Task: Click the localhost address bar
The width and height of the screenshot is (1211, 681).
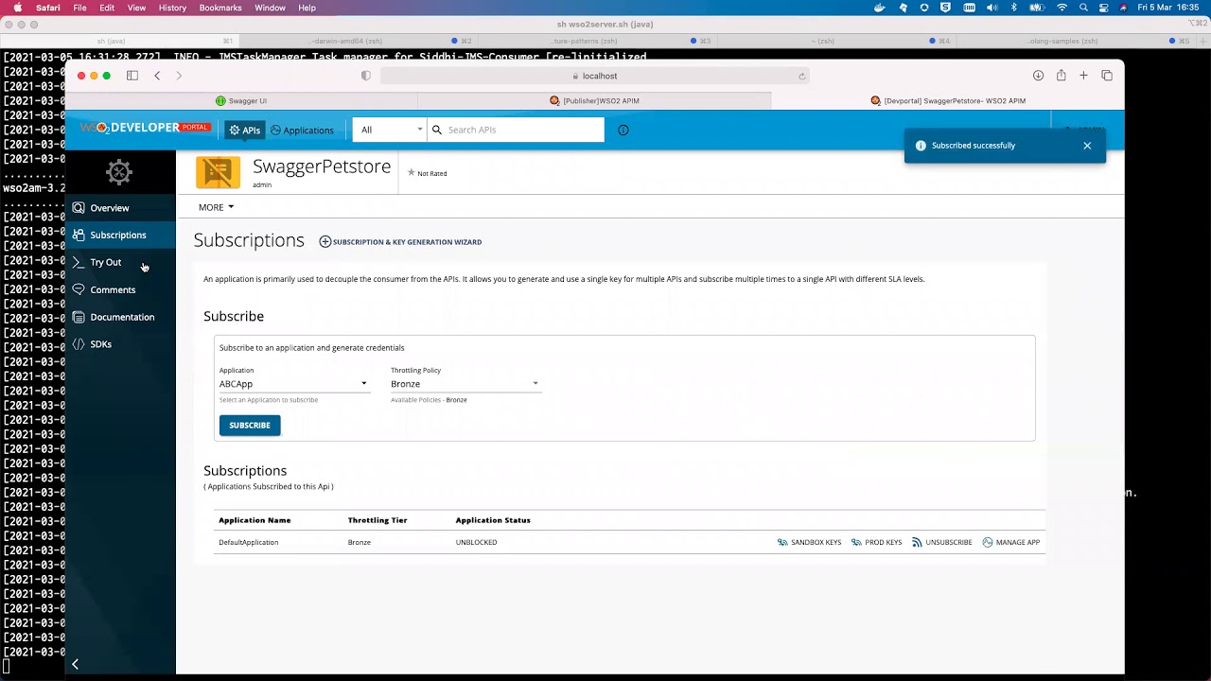Action: 595,76
